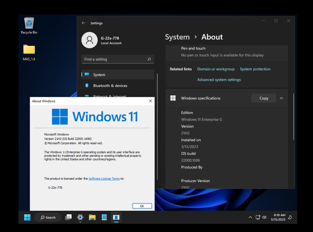Click the Installed on date 3/15/2023
313x232 pixels.
[189, 147]
